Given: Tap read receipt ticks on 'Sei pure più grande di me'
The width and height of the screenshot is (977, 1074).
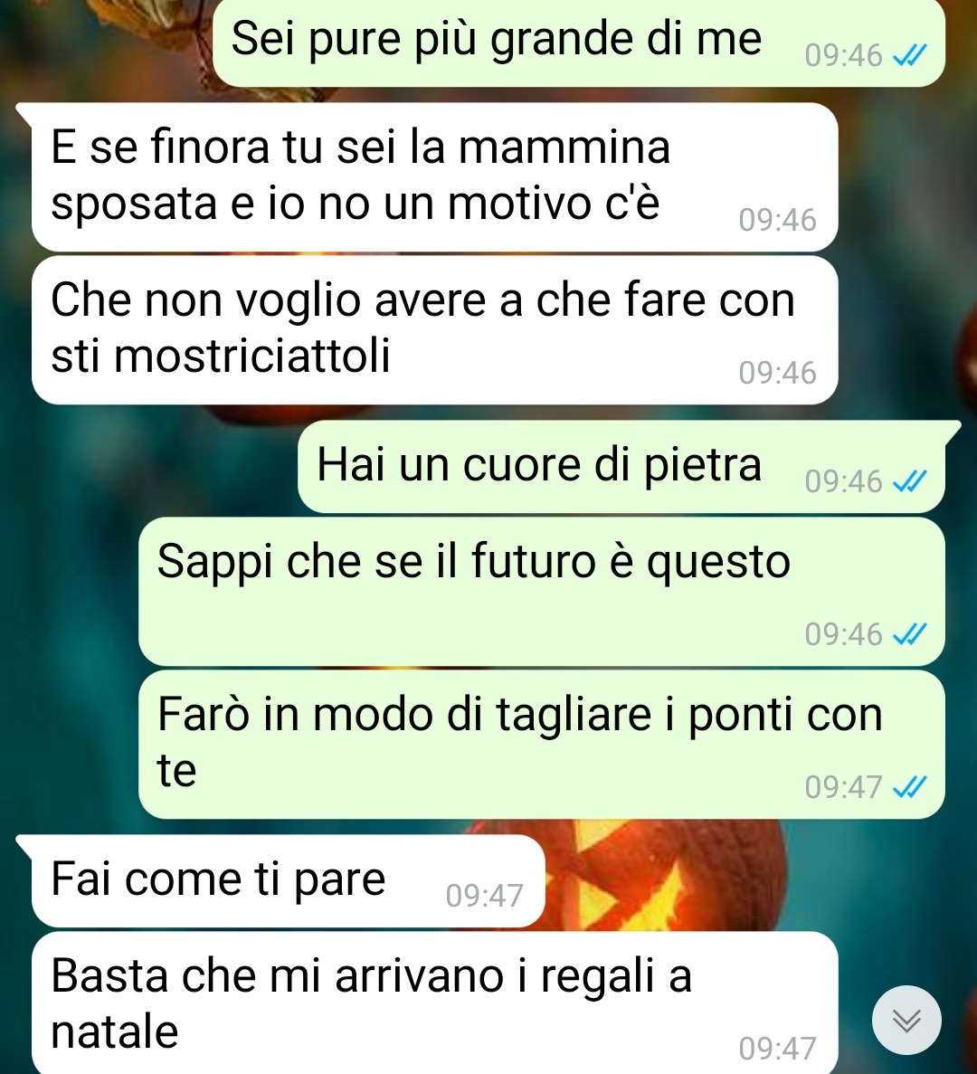Looking at the screenshot, I should (911, 55).
